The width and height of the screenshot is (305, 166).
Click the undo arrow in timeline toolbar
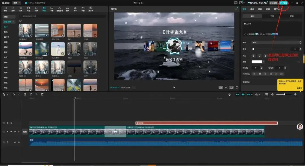[13, 95]
